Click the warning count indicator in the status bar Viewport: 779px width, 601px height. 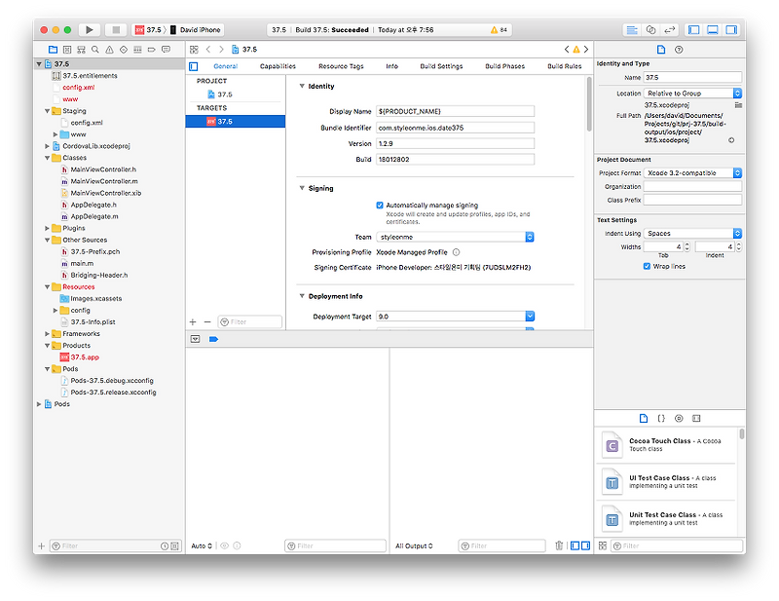click(499, 30)
